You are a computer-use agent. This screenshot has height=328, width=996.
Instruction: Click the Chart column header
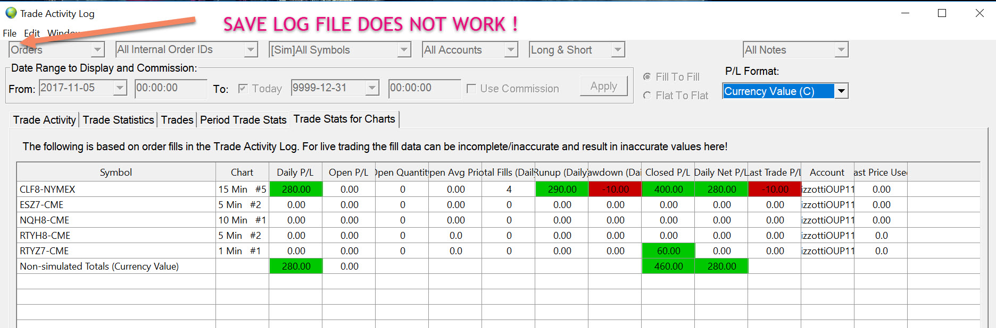(242, 172)
